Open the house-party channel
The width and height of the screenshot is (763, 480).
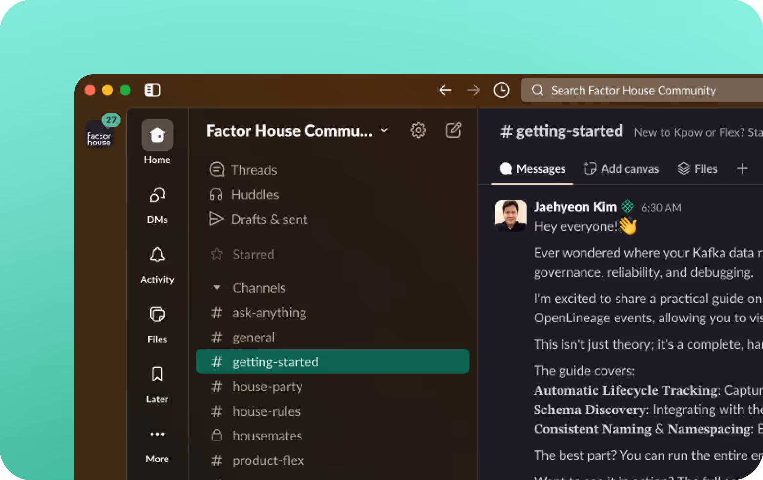[x=332, y=387]
